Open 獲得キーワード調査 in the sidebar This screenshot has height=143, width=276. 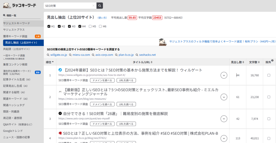coord(15,36)
